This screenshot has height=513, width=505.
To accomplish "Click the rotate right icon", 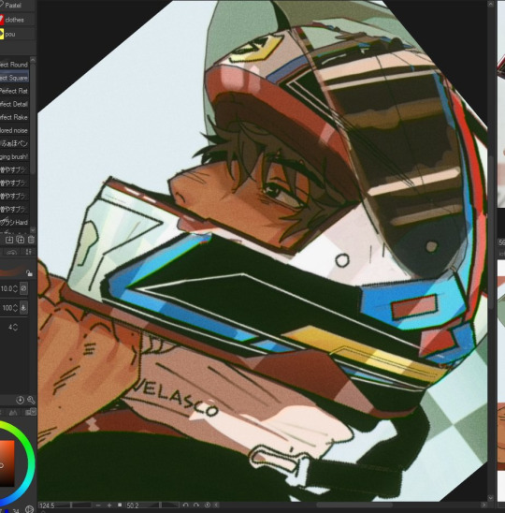I will click(196, 506).
